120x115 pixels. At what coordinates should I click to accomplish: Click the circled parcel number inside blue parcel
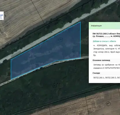point(61,39)
